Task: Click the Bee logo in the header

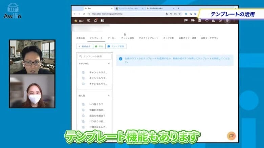Action: pos(79,21)
